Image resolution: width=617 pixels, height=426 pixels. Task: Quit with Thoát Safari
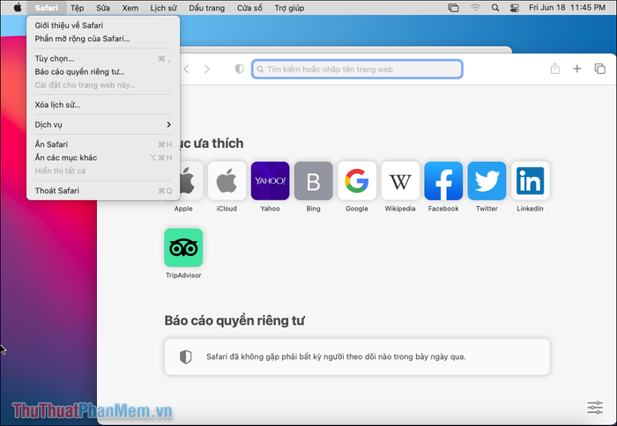coord(103,191)
